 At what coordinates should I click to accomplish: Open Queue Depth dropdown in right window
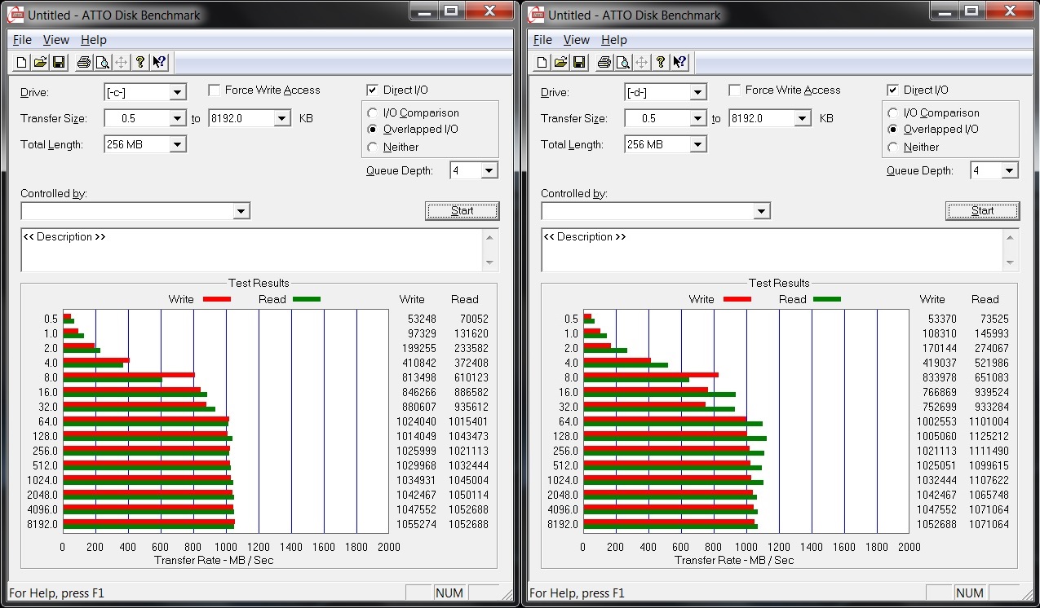point(1009,170)
